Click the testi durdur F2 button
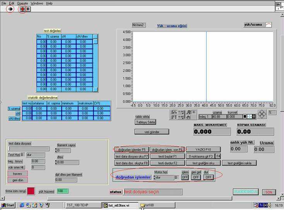284x210 pixels. click(x=168, y=163)
